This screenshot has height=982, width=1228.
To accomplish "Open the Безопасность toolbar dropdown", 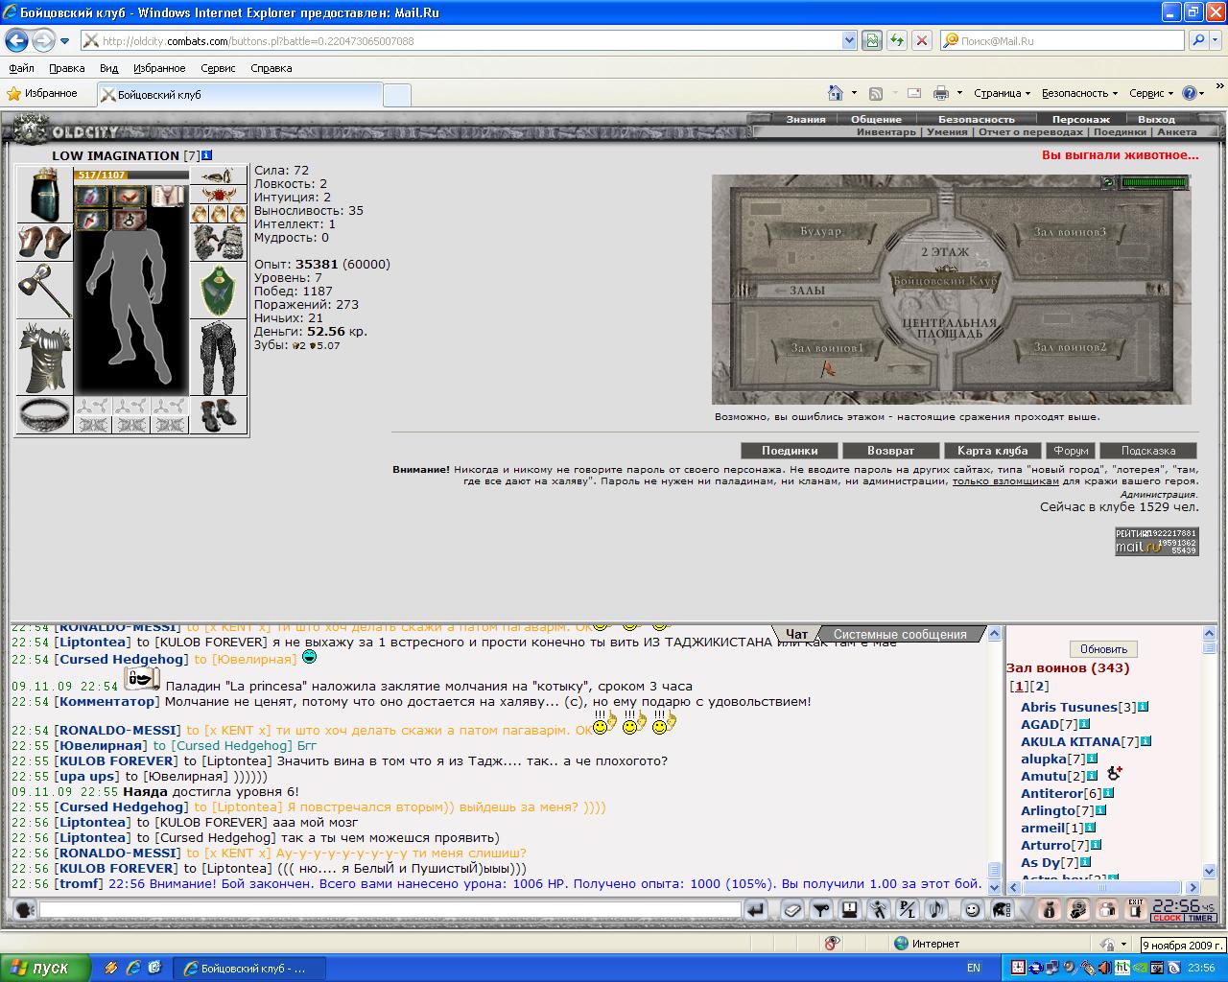I will pos(1079,93).
